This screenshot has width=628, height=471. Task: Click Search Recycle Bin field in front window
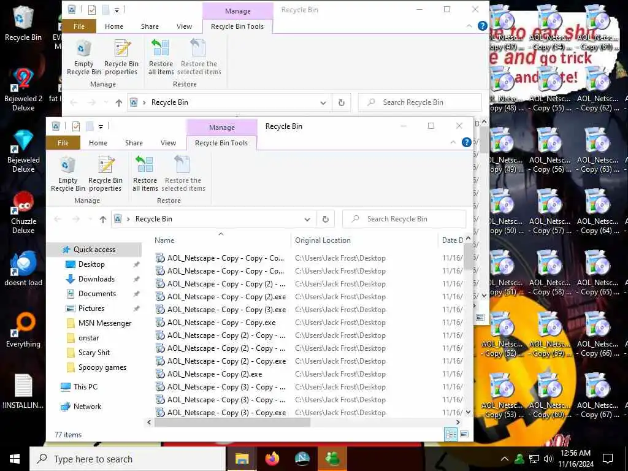coord(405,219)
